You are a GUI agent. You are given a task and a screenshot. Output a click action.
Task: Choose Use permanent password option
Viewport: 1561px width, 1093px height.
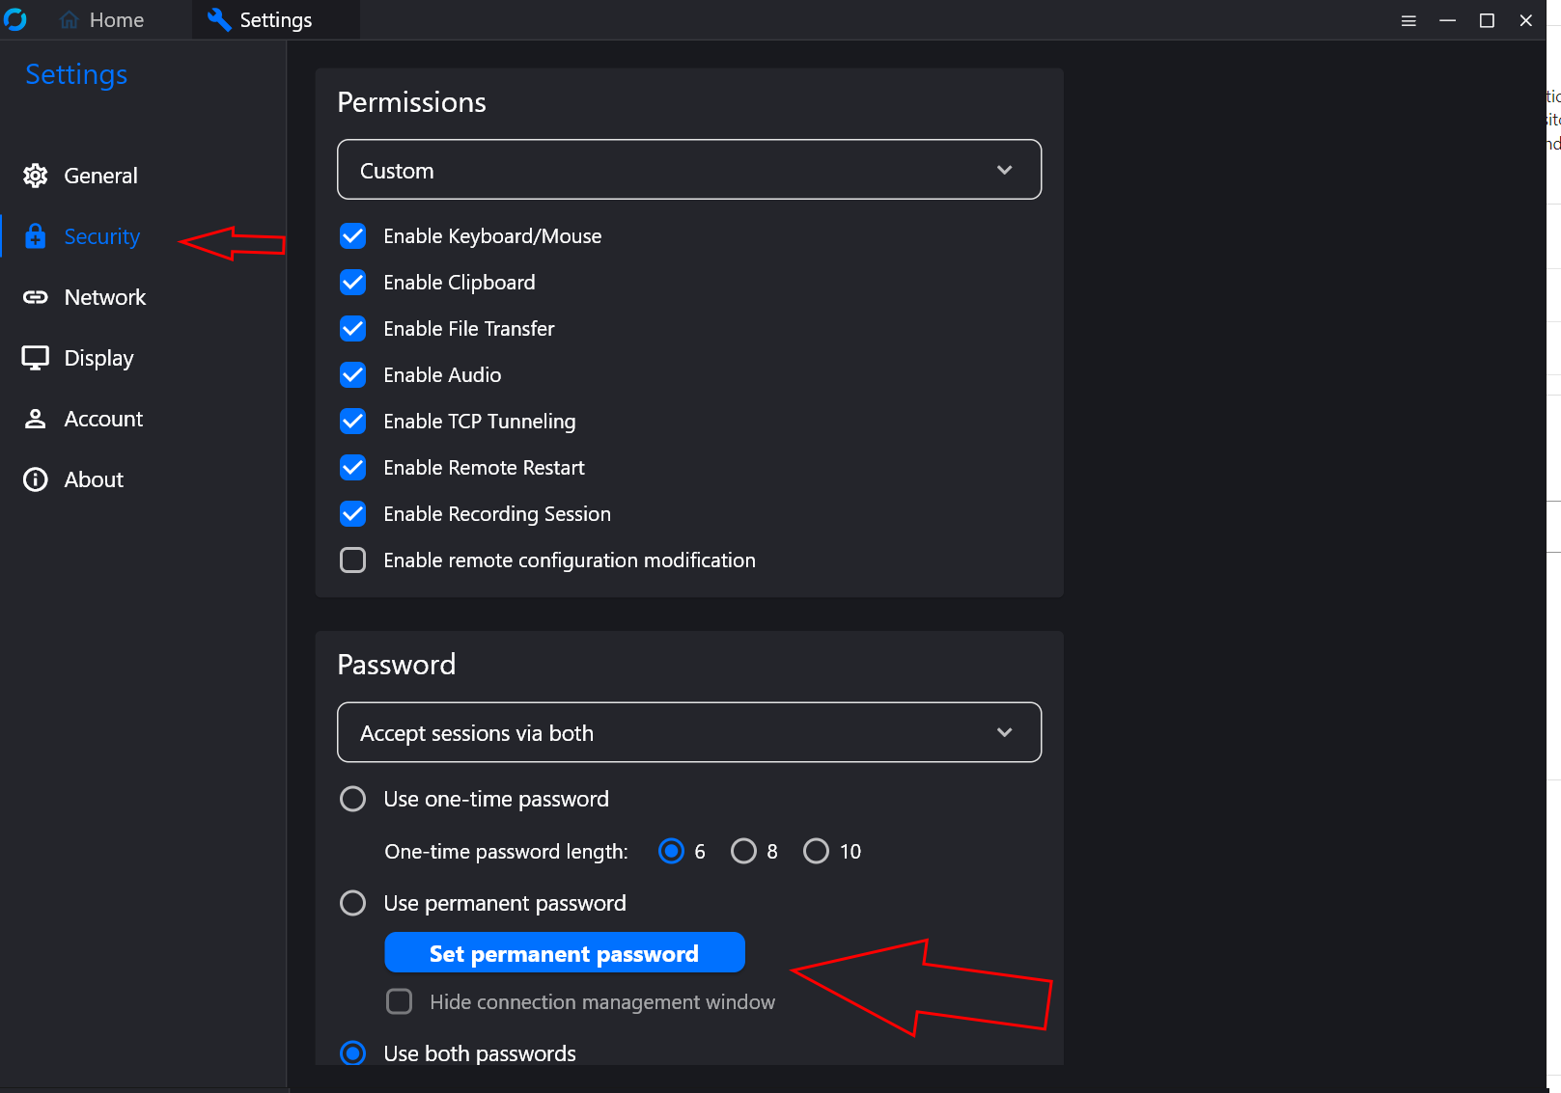click(352, 903)
